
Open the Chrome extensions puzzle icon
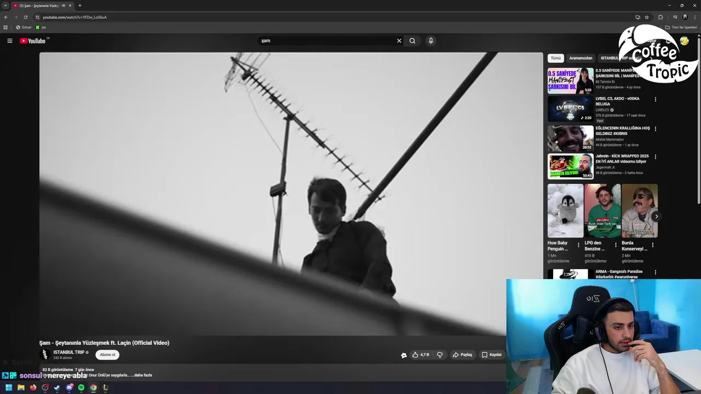660,17
